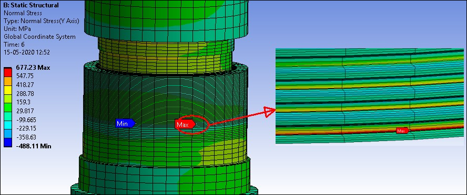Click the date '15-05-2020 12:52'

click(26, 52)
